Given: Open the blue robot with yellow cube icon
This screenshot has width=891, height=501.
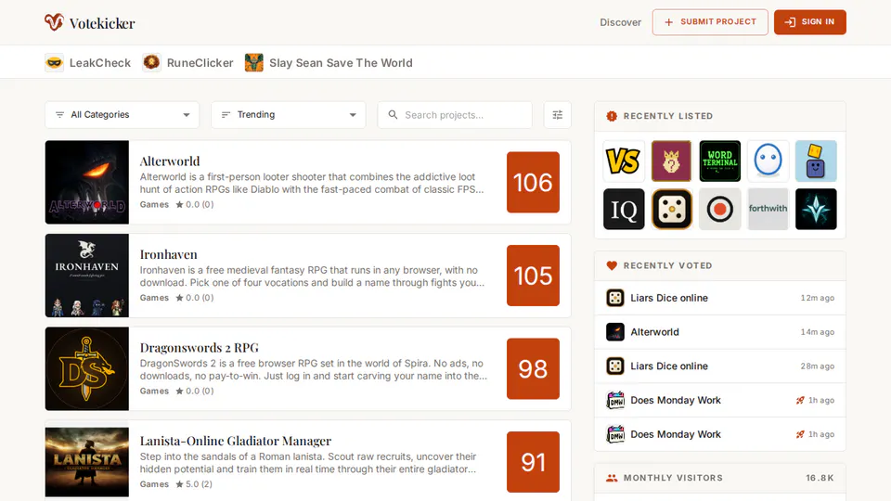Looking at the screenshot, I should [816, 161].
